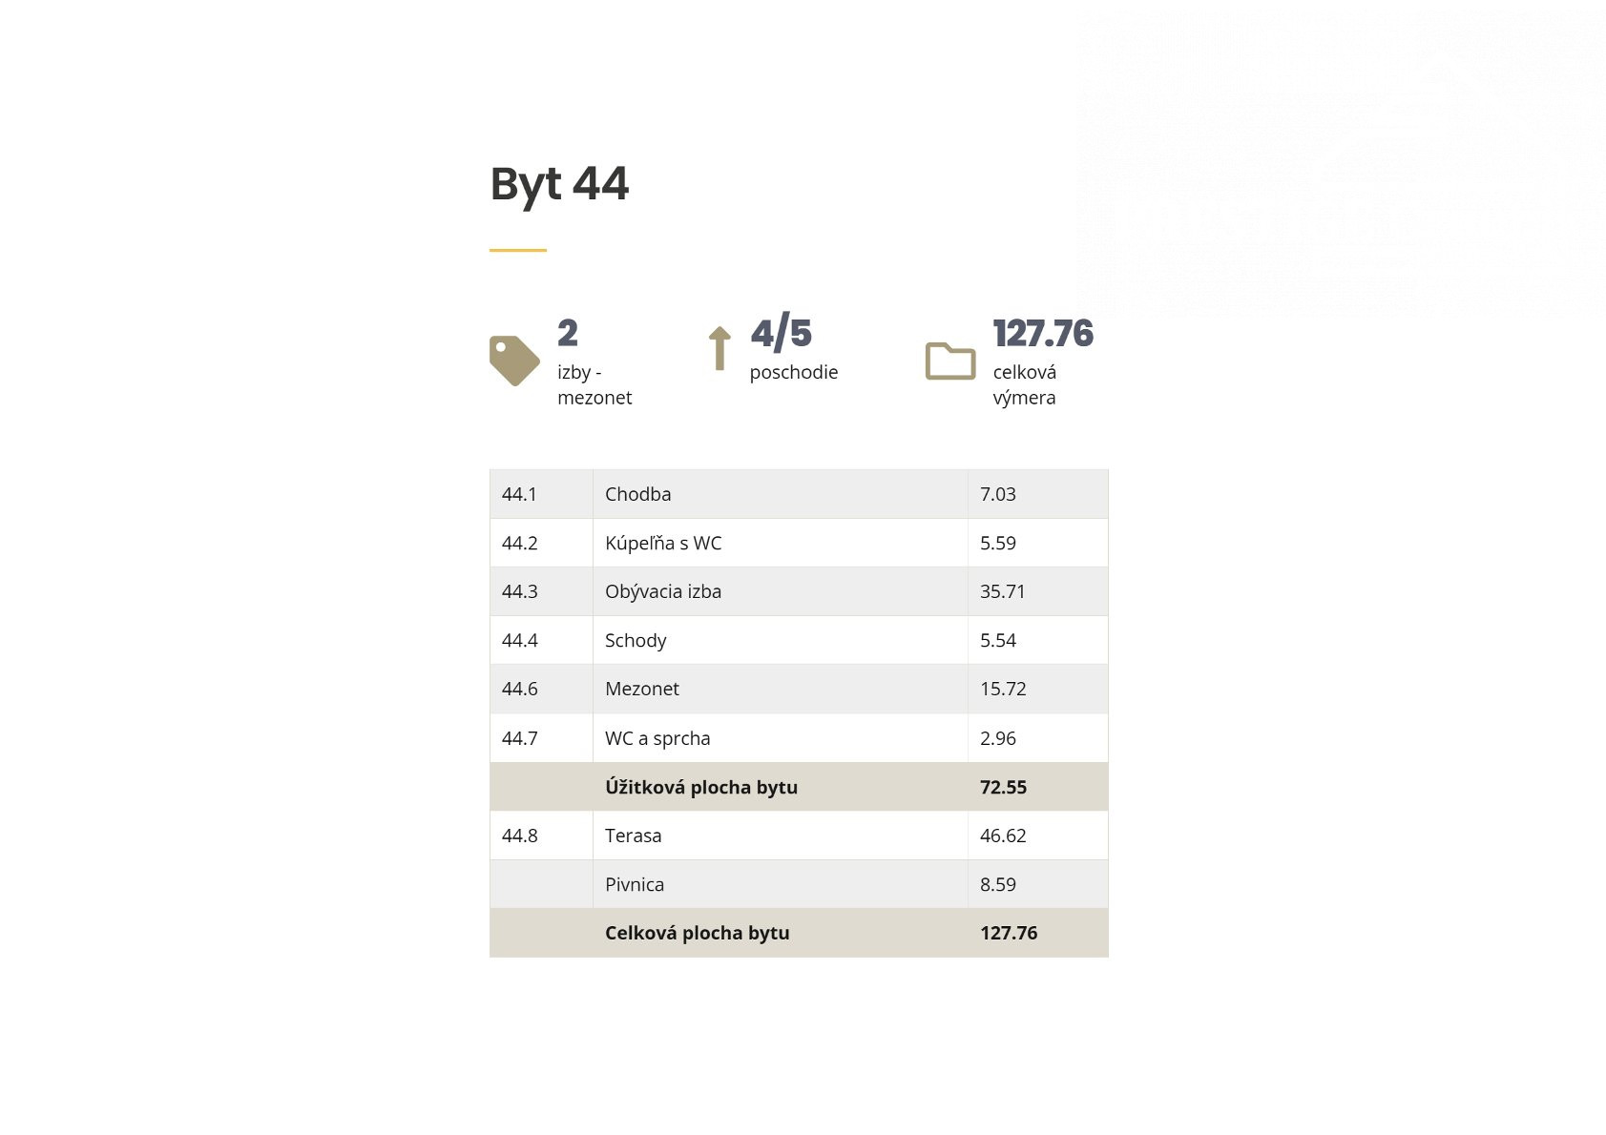Click the Úžitková plocha bytu summary row
1606x1135 pixels.
[x=799, y=787]
